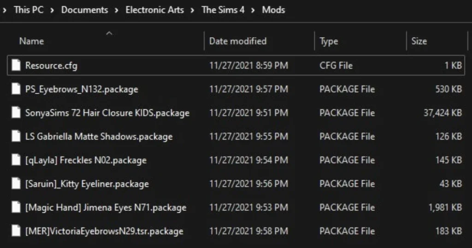This screenshot has height=248, width=472.
Task: Click the Resource.cfg file icon
Action: [16, 66]
